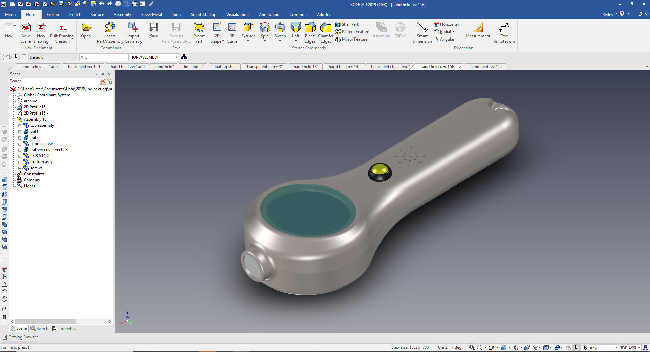Screen dimensions: 650x352
Task: Switch to the Properties panel tab
Action: [64, 329]
